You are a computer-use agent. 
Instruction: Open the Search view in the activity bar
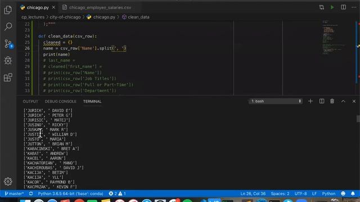click(x=8, y=26)
